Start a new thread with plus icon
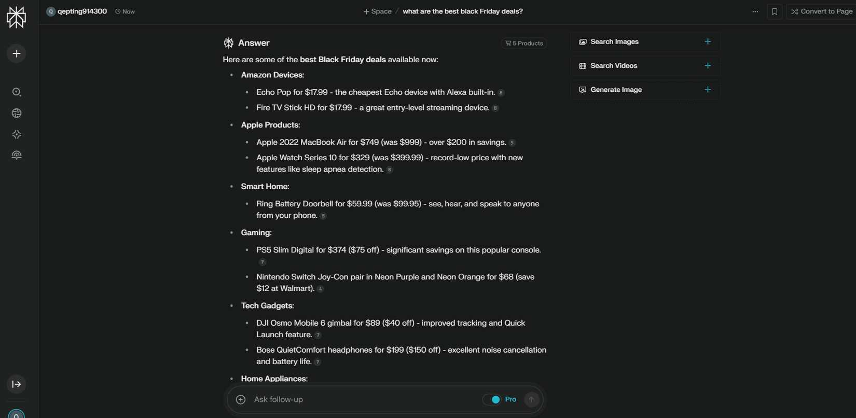The image size is (856, 418). point(17,54)
